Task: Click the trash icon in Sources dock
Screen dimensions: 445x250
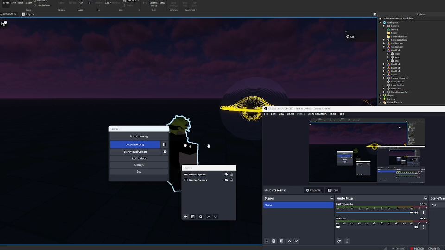Action: point(193,217)
